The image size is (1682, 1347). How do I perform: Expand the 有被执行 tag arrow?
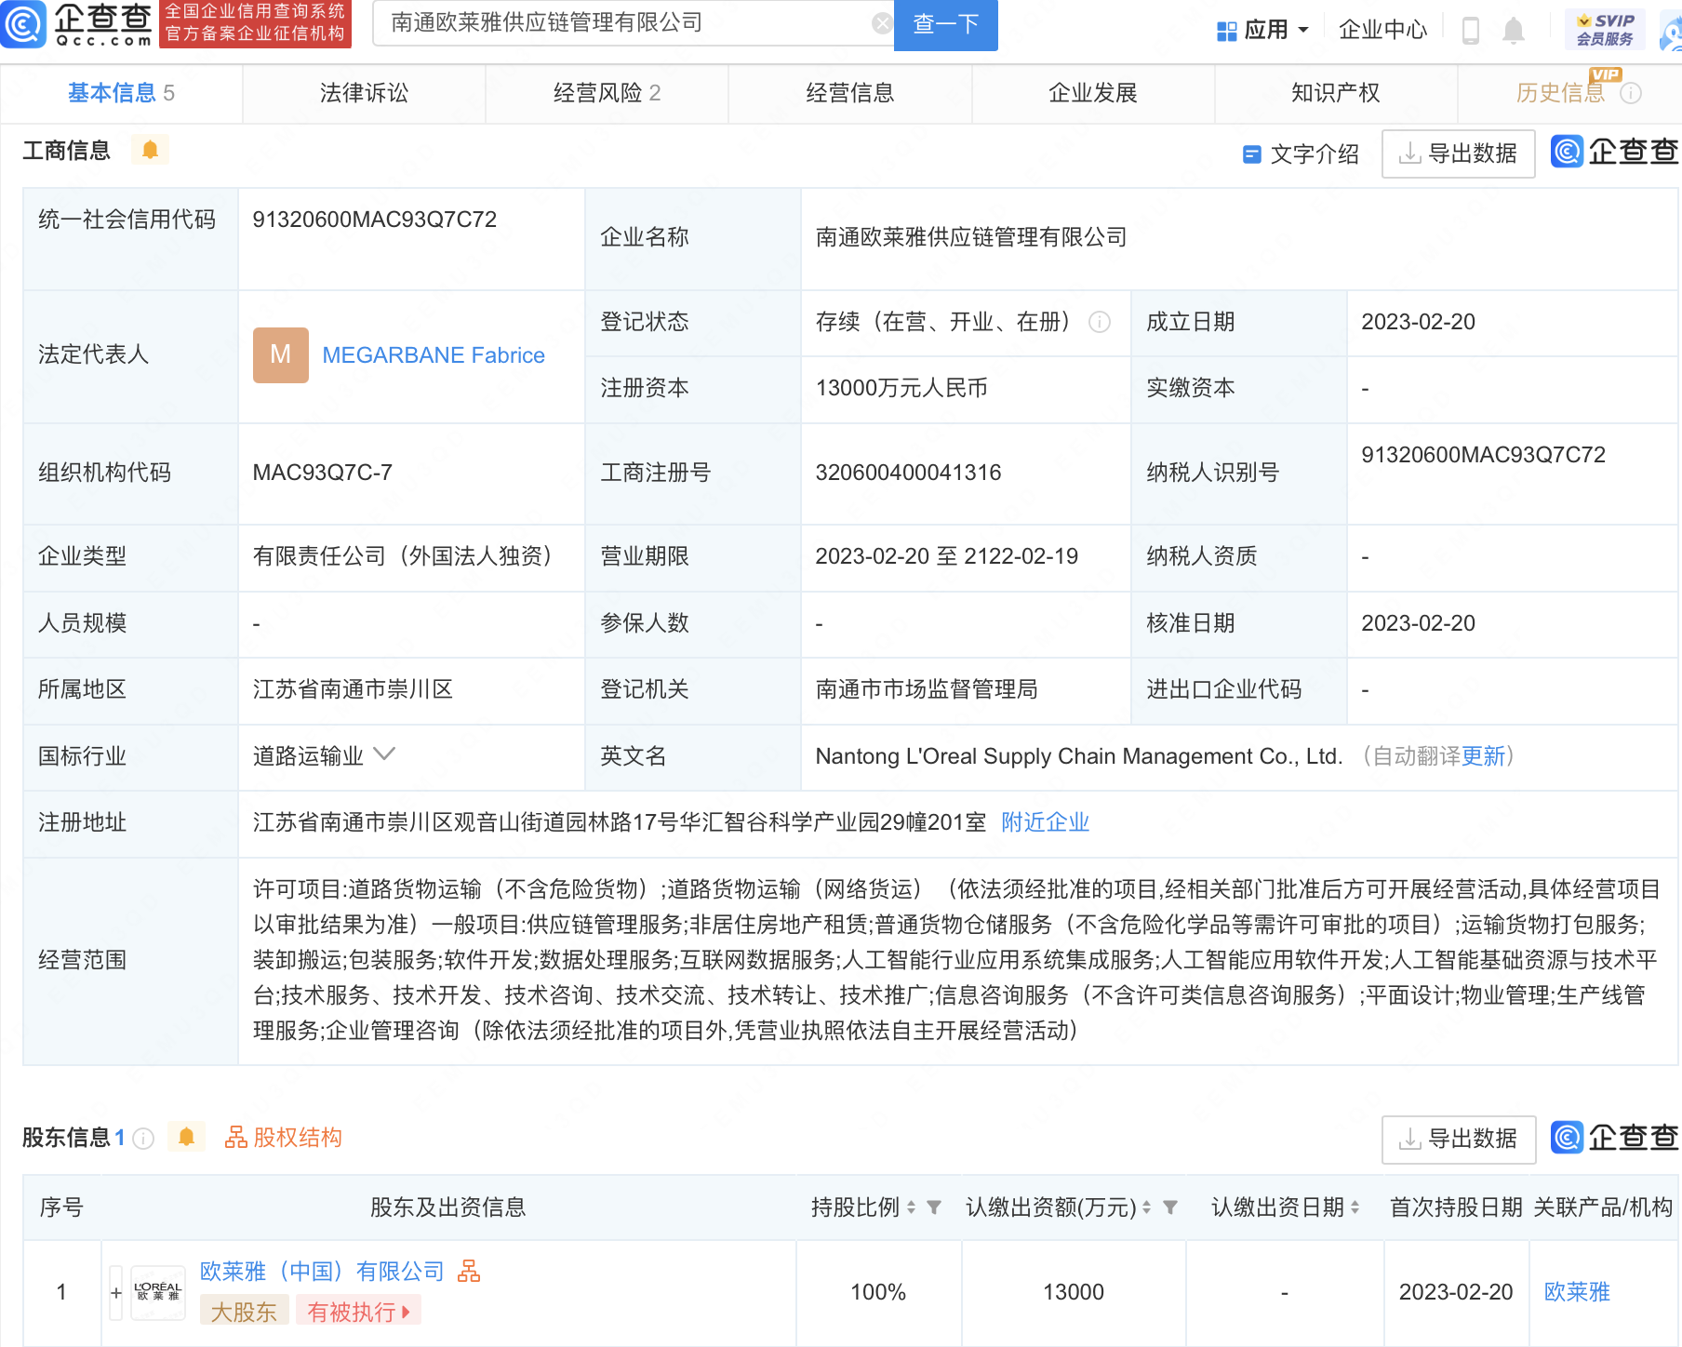click(x=406, y=1313)
